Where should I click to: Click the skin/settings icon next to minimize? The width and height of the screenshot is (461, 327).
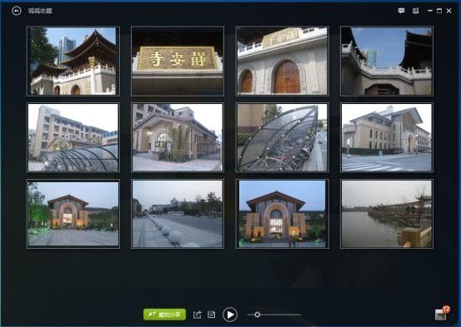416,11
